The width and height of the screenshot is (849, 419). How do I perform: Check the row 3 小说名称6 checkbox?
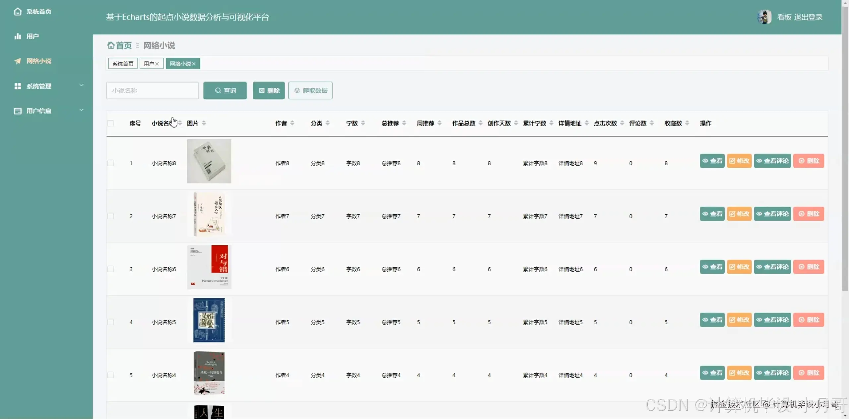click(x=111, y=269)
